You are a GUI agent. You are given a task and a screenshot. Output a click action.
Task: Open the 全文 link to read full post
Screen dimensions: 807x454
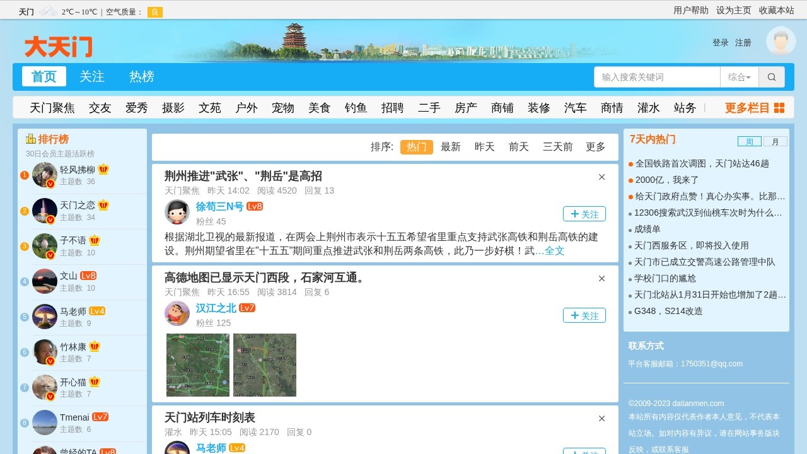[554, 250]
